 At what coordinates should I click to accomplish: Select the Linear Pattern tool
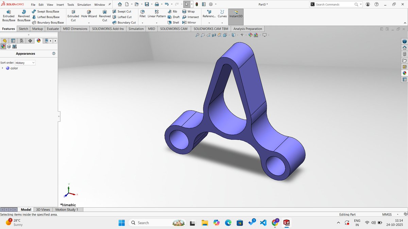(157, 14)
